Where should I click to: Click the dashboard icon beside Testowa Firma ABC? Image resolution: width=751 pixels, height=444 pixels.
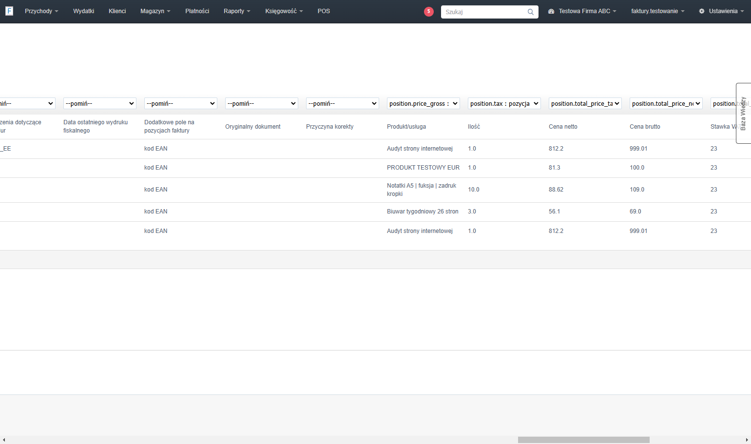pyautogui.click(x=551, y=11)
